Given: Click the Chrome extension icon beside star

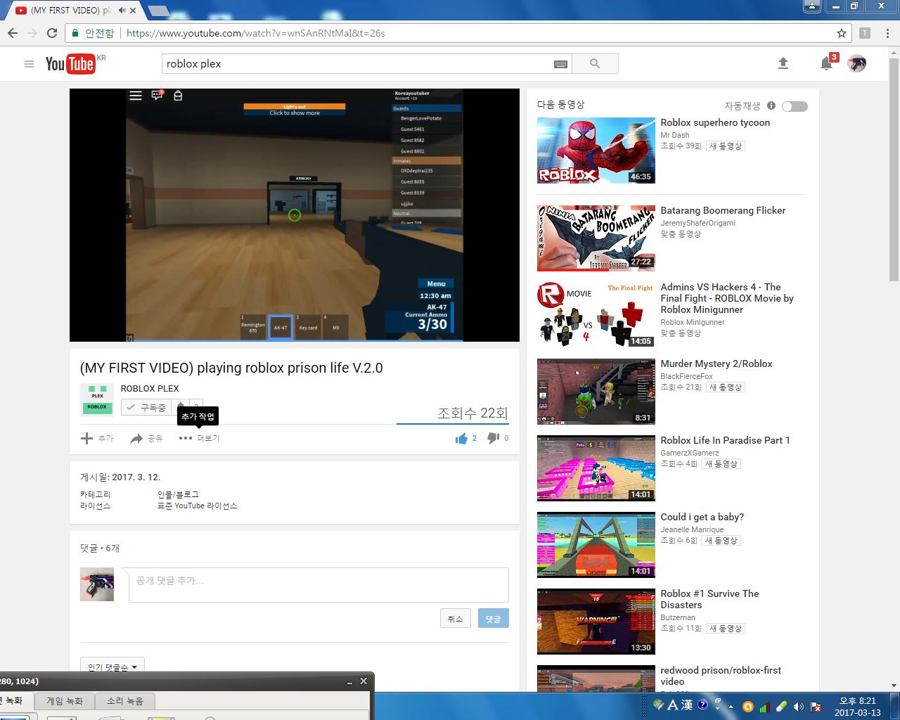Looking at the screenshot, I should 865,33.
